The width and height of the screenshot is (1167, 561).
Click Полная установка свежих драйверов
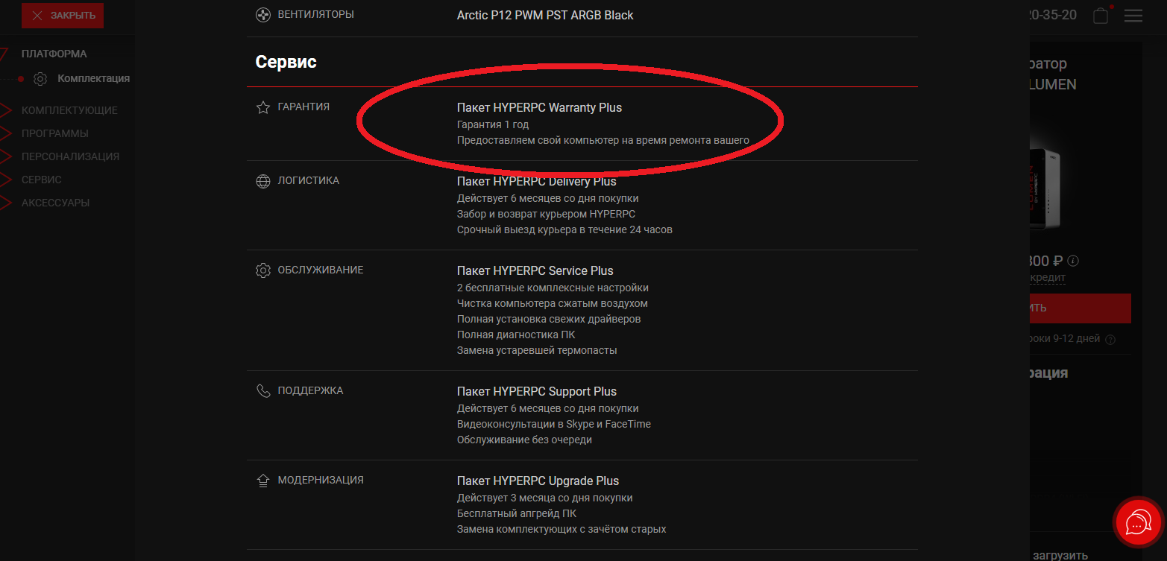(549, 319)
